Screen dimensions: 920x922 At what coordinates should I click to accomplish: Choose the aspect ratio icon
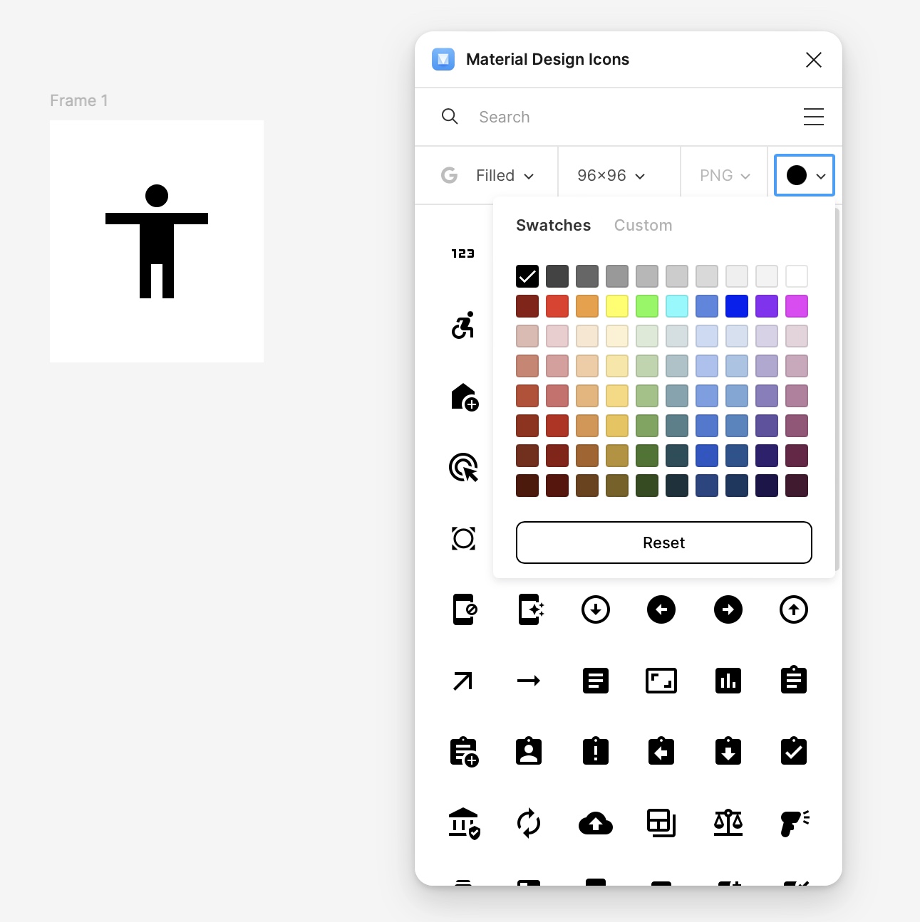click(661, 681)
